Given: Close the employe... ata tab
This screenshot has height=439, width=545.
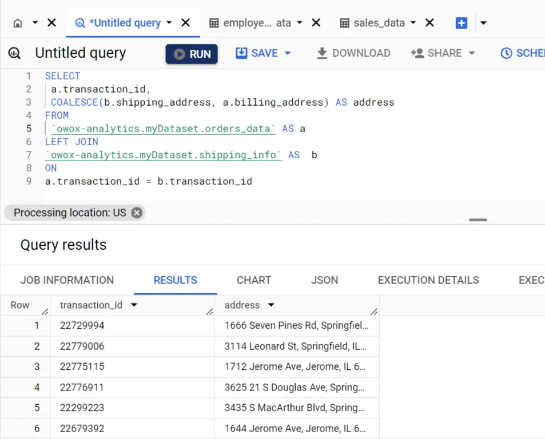Looking at the screenshot, I should coord(316,23).
